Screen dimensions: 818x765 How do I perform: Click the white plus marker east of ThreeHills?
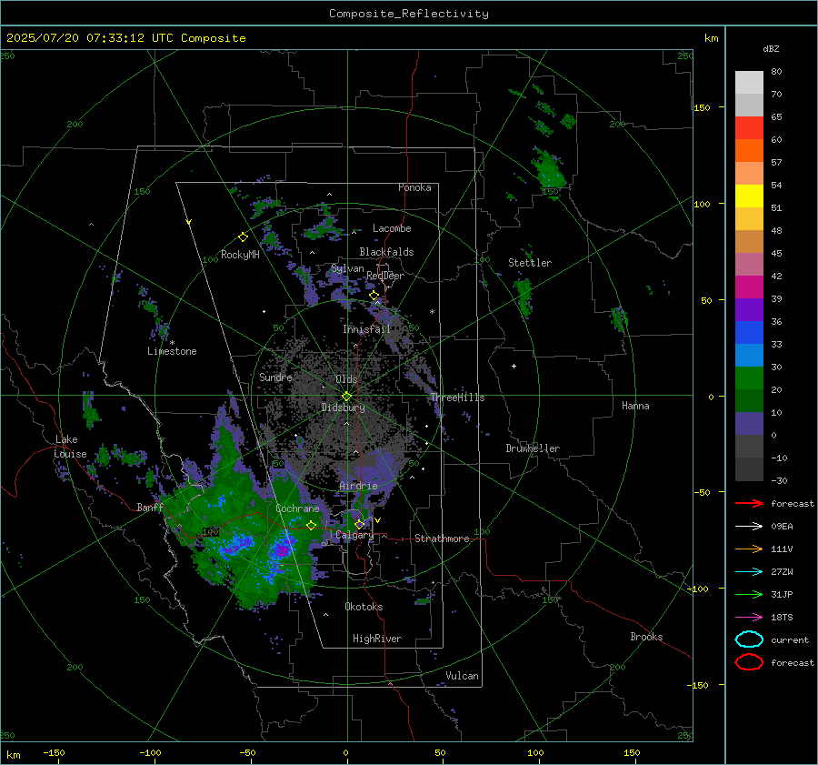point(514,366)
